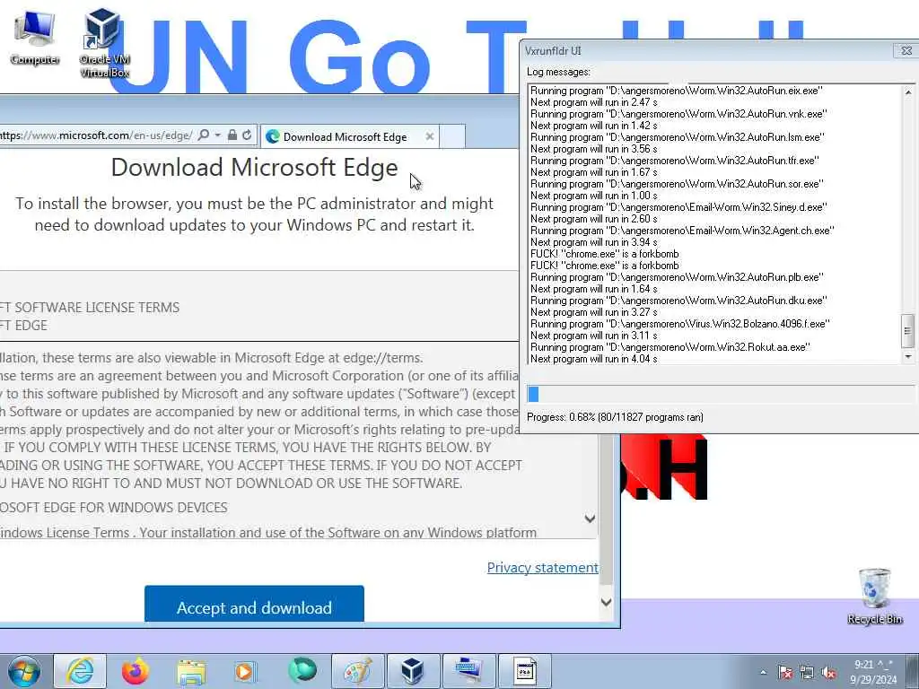
Task: Switch to VirtualBox taskbar button
Action: tap(412, 671)
